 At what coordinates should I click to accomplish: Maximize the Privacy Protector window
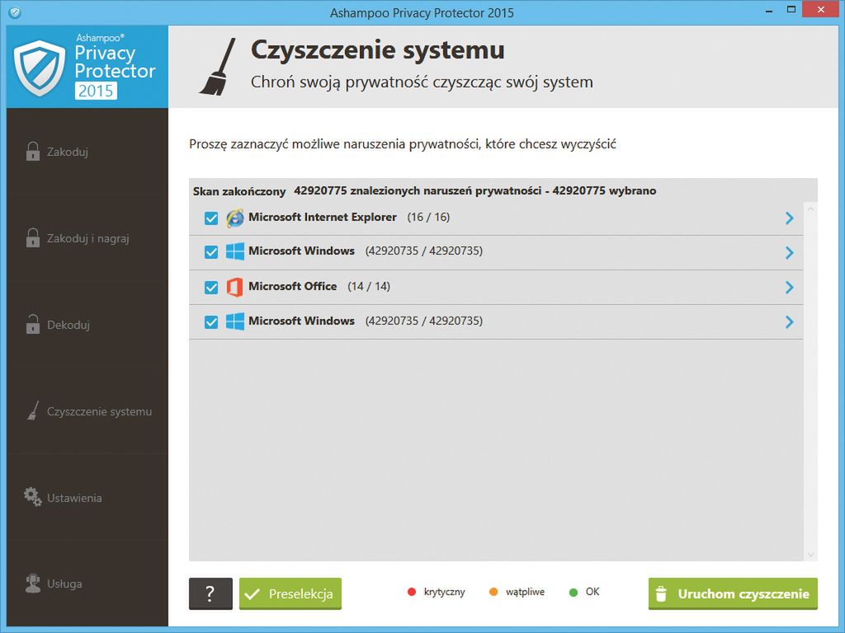tap(791, 10)
